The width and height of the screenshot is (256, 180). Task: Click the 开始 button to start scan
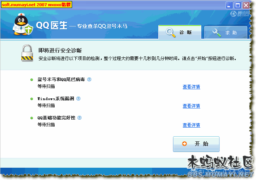click(196, 144)
